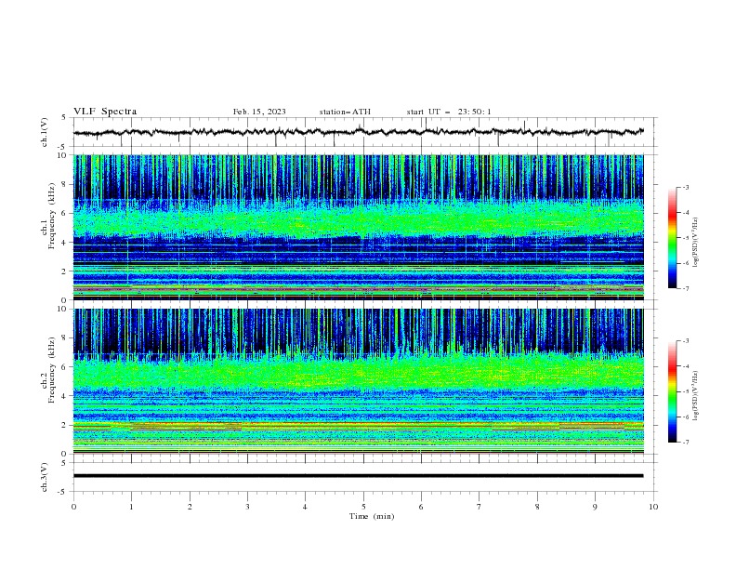This screenshot has width=736, height=569.
Task: Click the "-3" label on the upper colorbar
Action: [685, 187]
